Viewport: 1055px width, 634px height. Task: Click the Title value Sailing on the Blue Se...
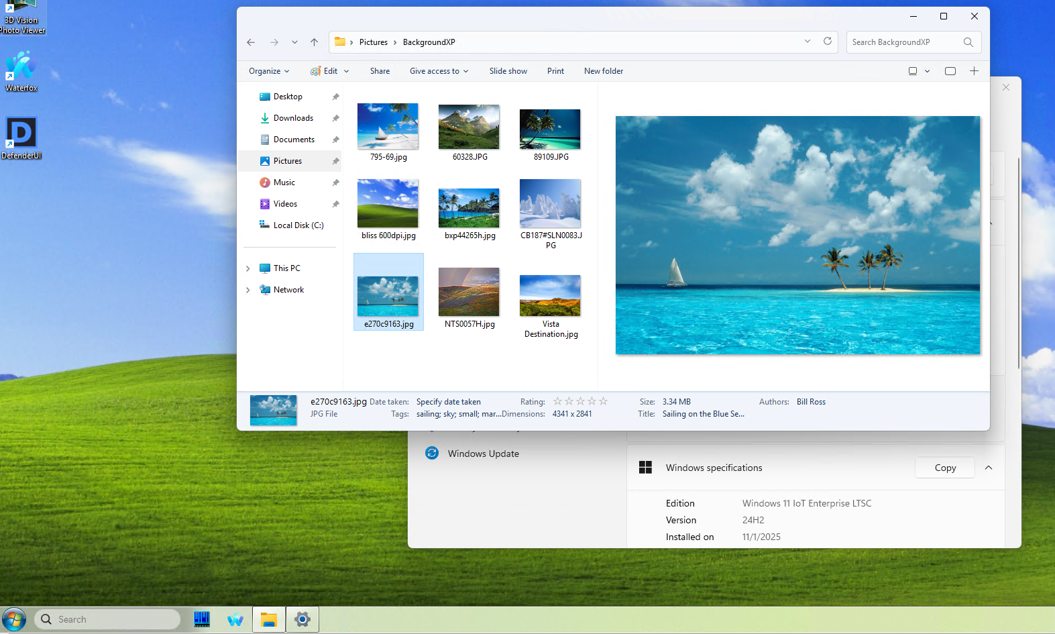click(704, 414)
